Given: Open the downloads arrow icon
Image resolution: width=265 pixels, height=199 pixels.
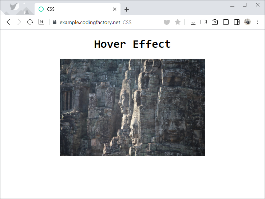Looking at the screenshot, I should click(193, 22).
